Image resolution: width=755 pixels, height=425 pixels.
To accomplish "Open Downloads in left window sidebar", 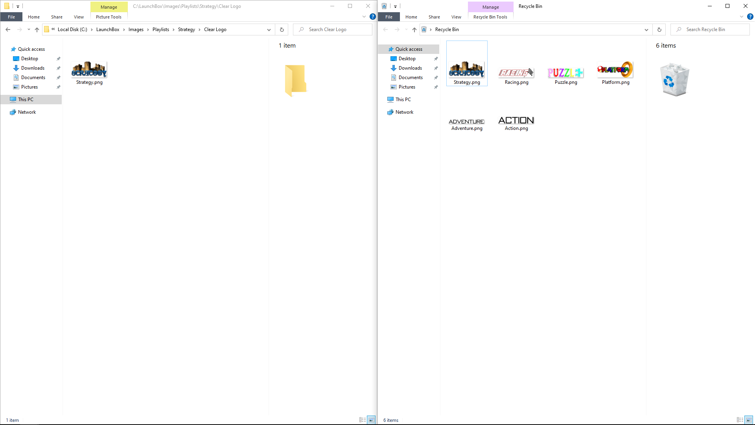I will [33, 68].
